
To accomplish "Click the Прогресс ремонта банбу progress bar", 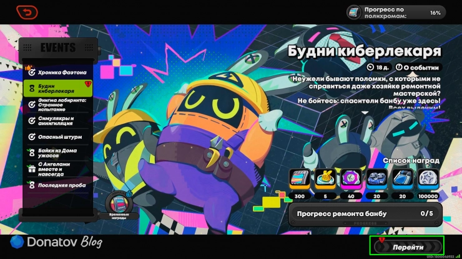I will tap(365, 214).
